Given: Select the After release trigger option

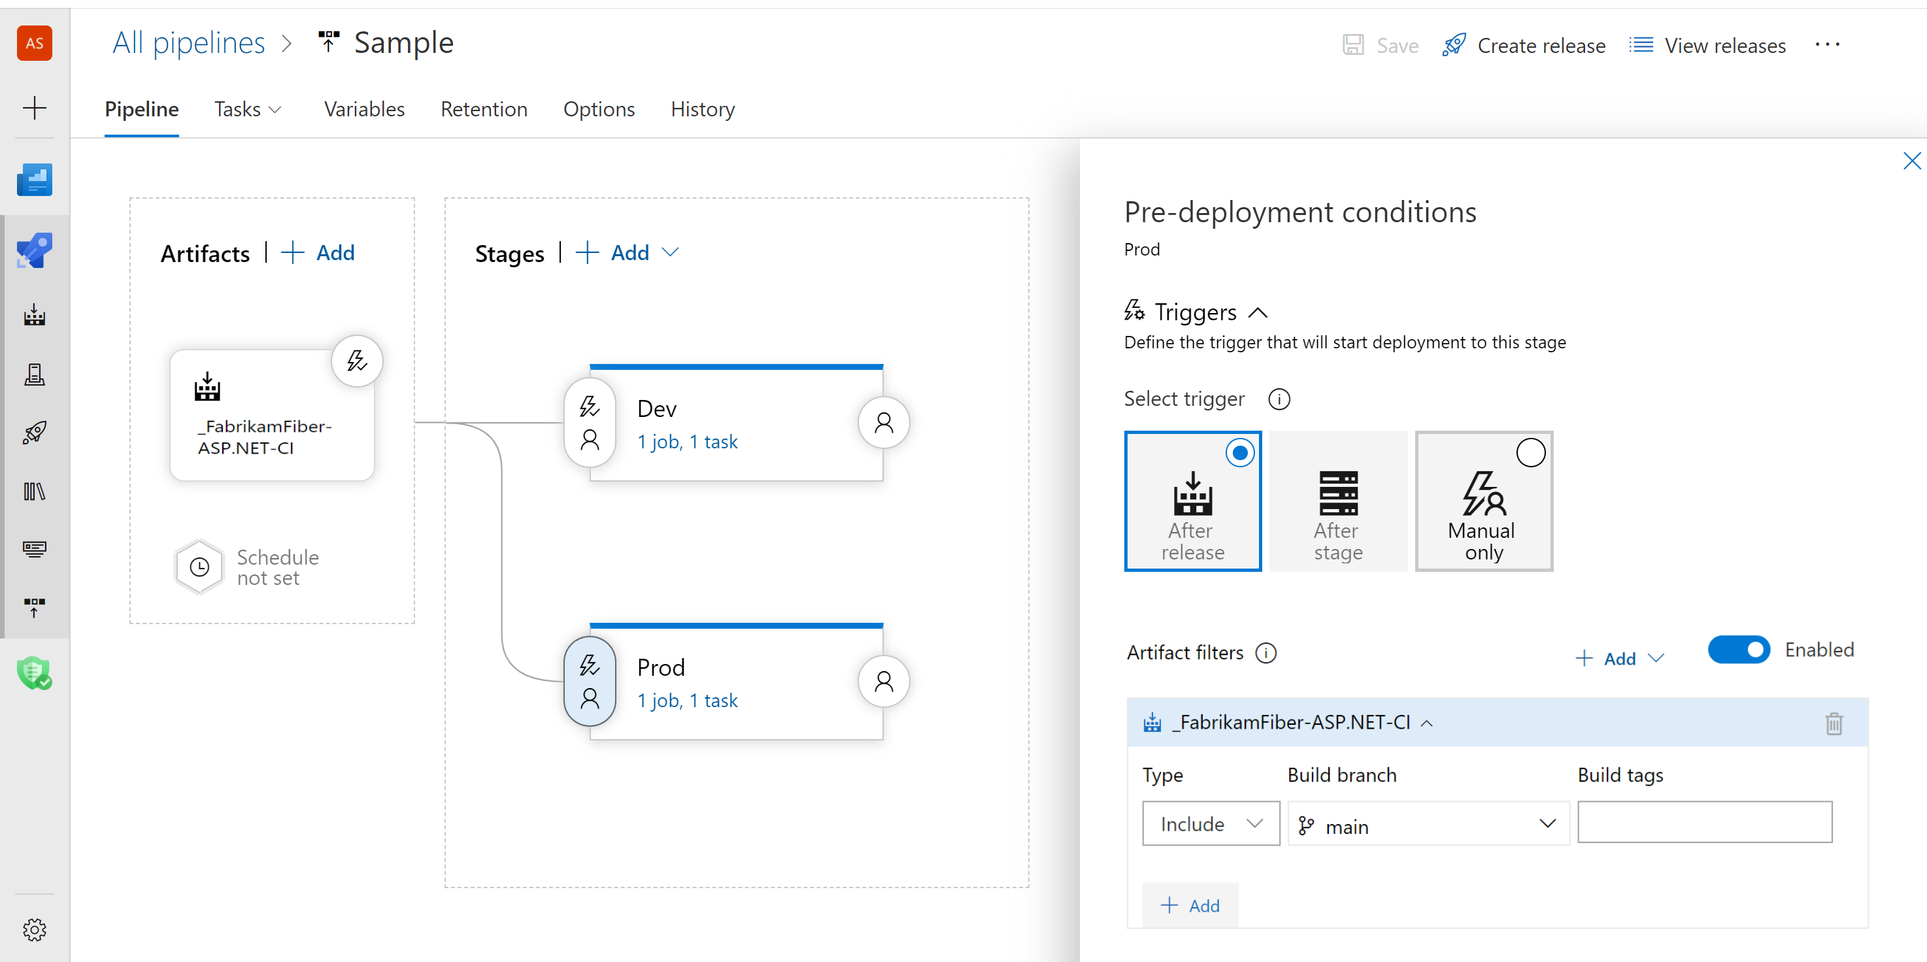Looking at the screenshot, I should 1194,500.
